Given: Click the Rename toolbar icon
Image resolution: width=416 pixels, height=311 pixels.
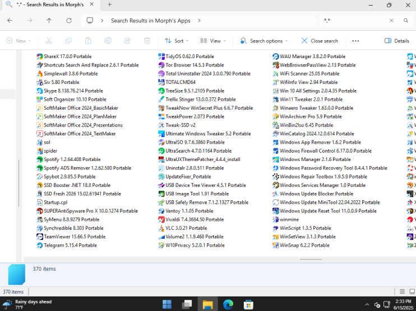Looking at the screenshot, I should (108, 41).
